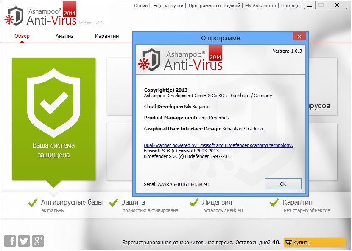
Task: Open the My Ashampoo menu item
Action: coord(260,6)
